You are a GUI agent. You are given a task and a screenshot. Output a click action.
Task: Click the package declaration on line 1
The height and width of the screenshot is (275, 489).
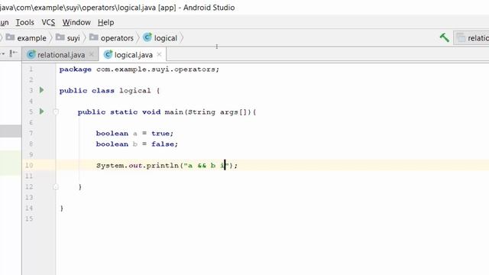[x=139, y=70]
